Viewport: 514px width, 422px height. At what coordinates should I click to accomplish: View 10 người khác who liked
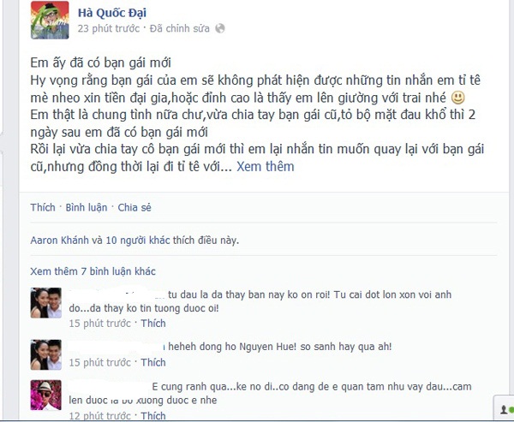pos(138,241)
